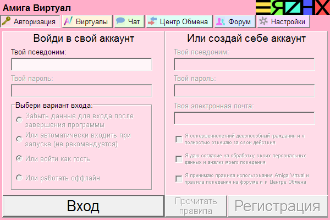Click the Или создай себе аккаунт heading
This screenshot has width=330, height=220.
click(x=246, y=38)
